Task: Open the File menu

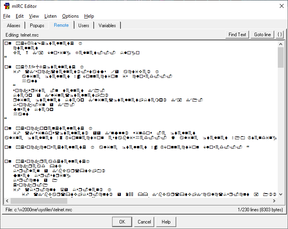Action: point(7,16)
